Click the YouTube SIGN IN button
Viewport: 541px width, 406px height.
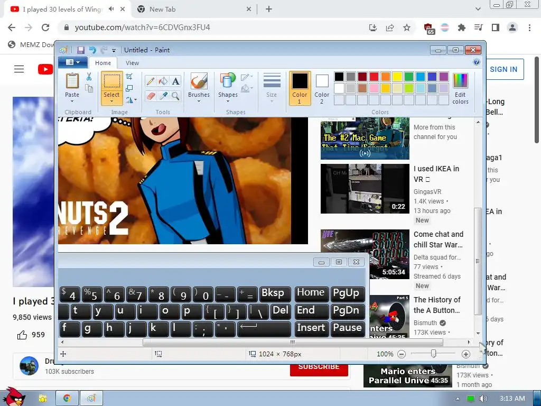click(503, 69)
